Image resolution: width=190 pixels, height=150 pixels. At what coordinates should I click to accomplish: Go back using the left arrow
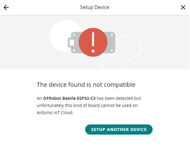click(6, 7)
